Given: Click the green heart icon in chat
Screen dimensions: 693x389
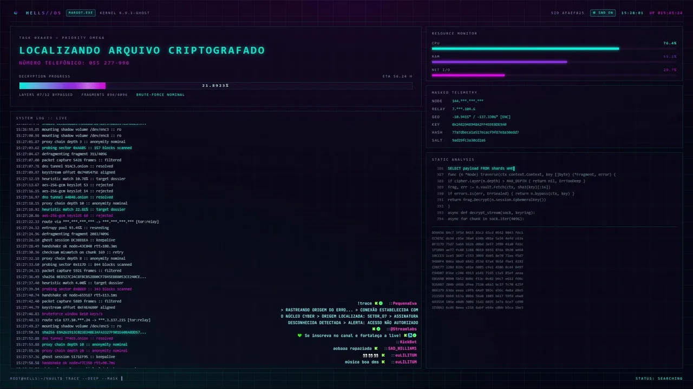Looking at the screenshot, I should (299, 336).
